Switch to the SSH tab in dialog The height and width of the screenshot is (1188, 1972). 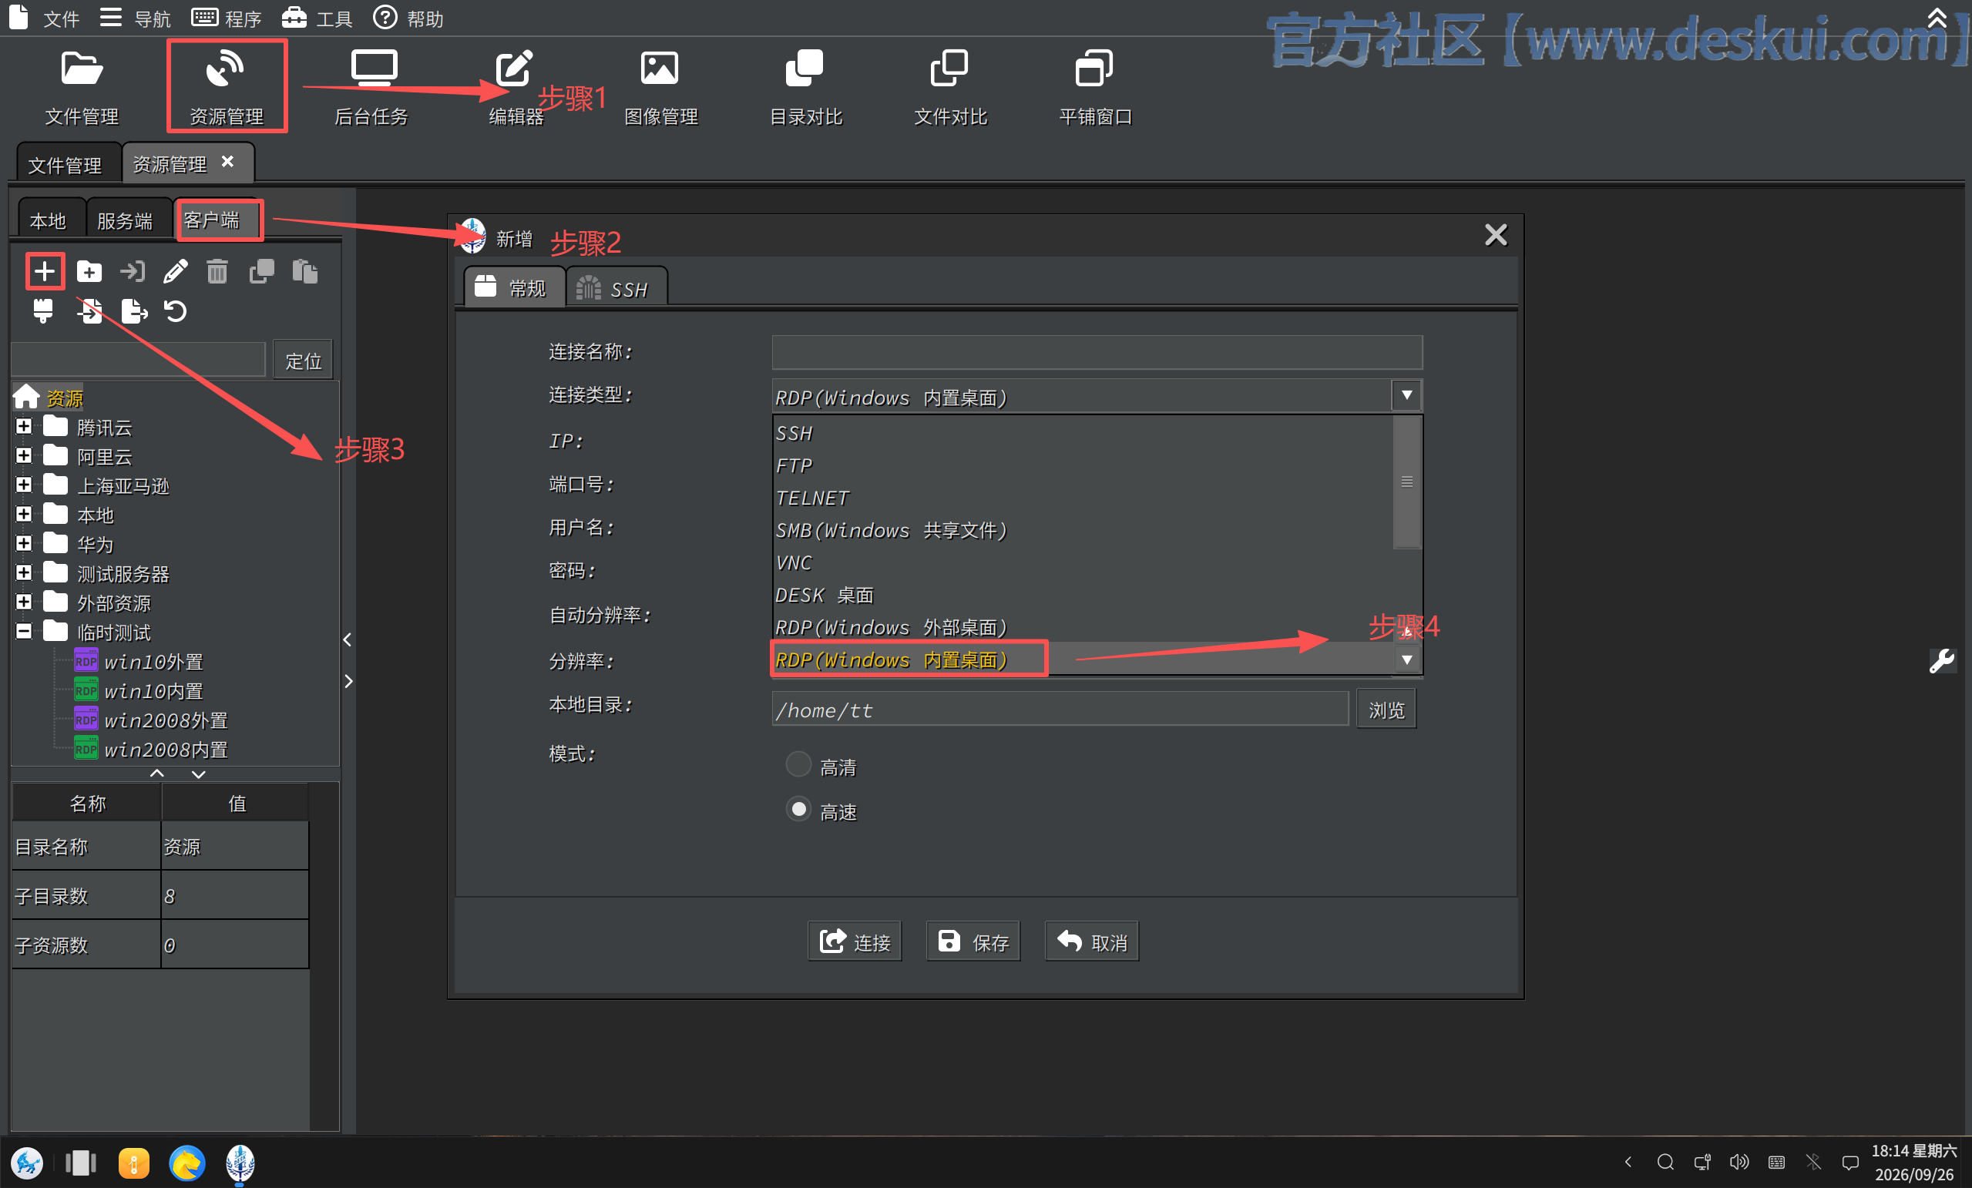[616, 288]
